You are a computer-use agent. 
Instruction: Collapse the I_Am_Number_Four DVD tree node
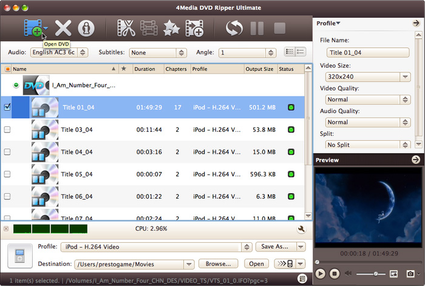[x=16, y=85]
